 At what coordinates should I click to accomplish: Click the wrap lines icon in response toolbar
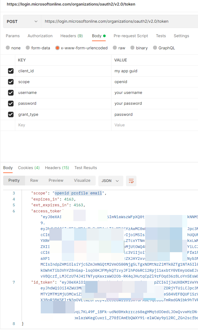131,181
